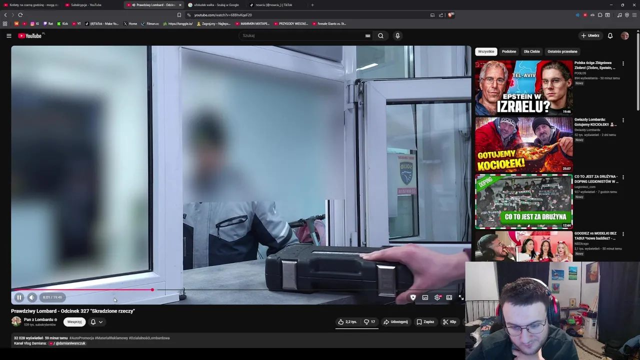
Task: Open the browser main menu
Action: pyautogui.click(x=634, y=15)
